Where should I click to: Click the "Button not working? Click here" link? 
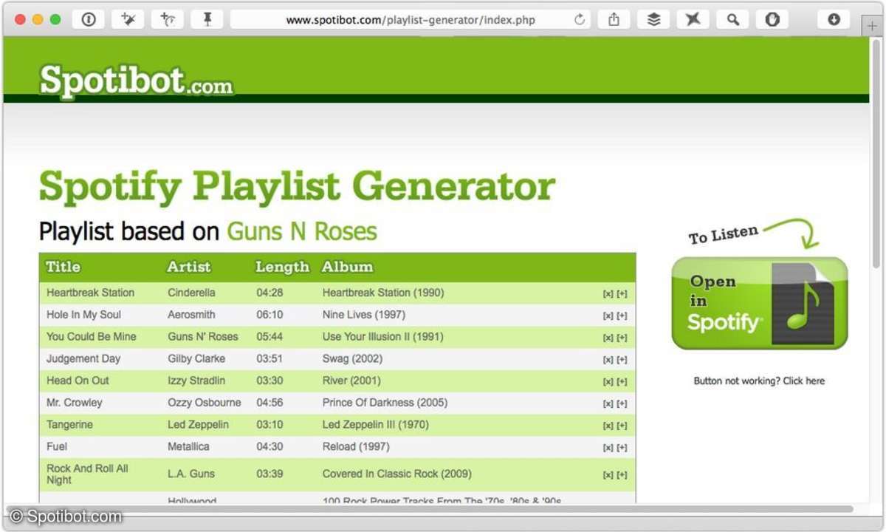(759, 381)
